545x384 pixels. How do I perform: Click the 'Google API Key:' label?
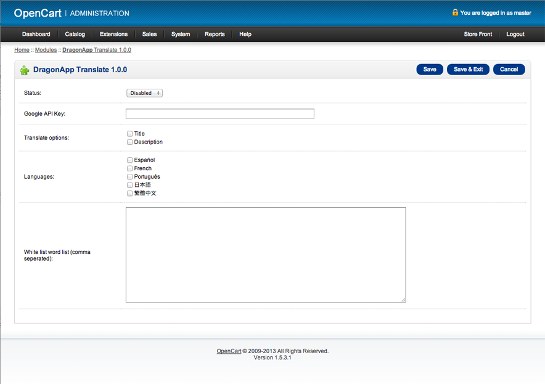coord(44,113)
